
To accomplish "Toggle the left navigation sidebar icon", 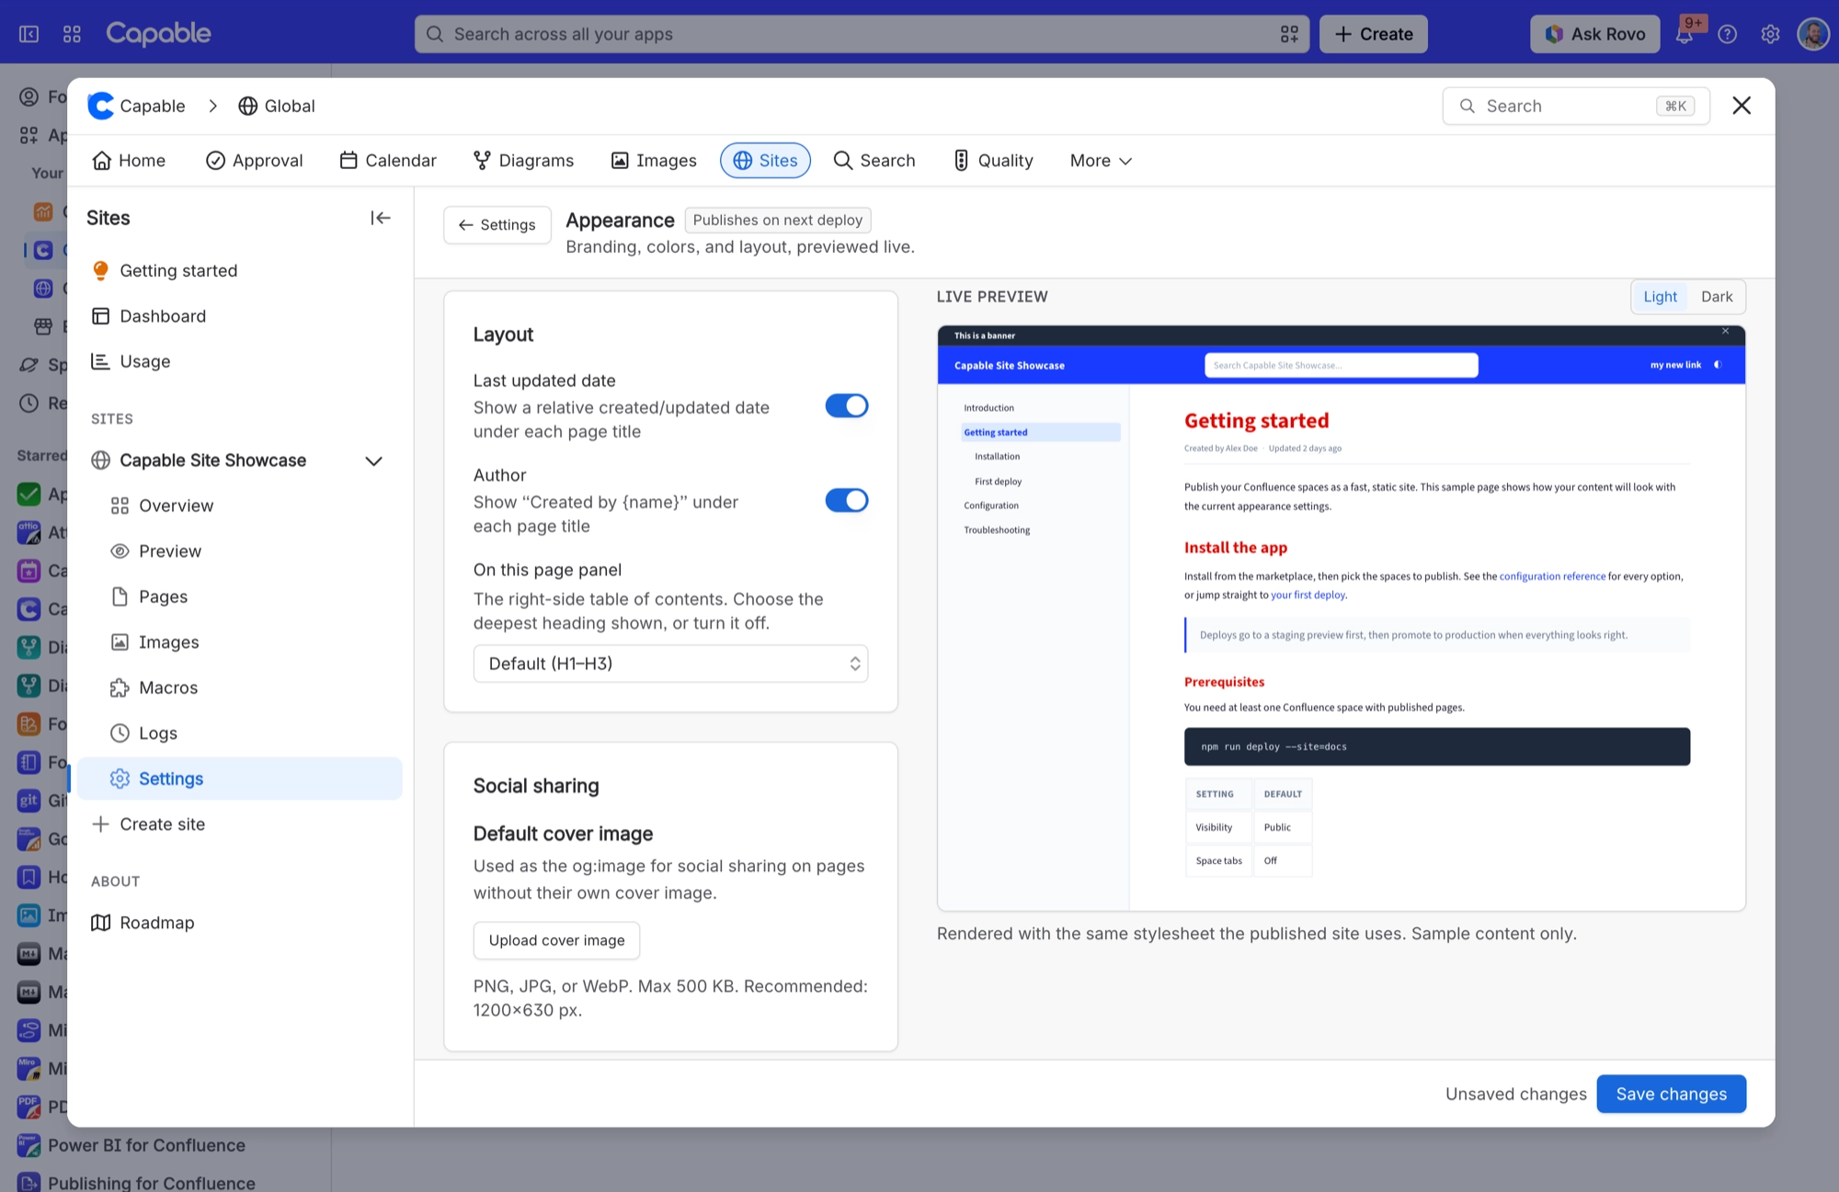I will pos(29,34).
